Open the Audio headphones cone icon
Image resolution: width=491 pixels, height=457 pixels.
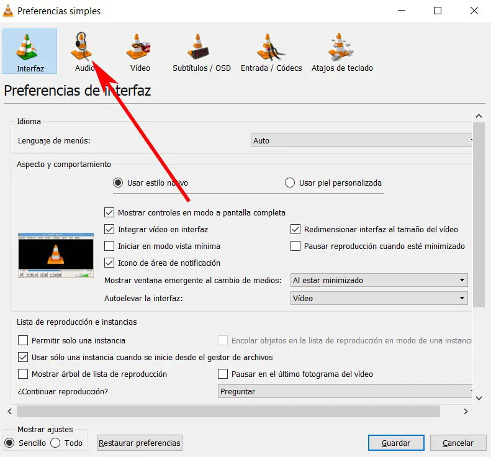[81, 46]
